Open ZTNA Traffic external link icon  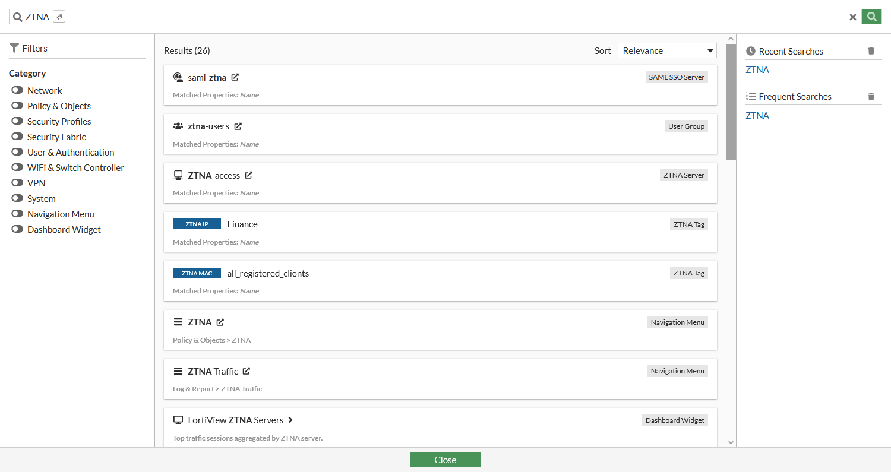[x=247, y=371]
